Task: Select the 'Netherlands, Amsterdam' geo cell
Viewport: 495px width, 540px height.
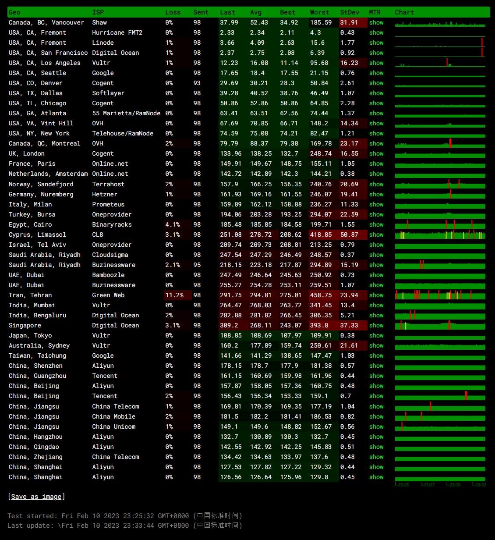Action: 48,174
